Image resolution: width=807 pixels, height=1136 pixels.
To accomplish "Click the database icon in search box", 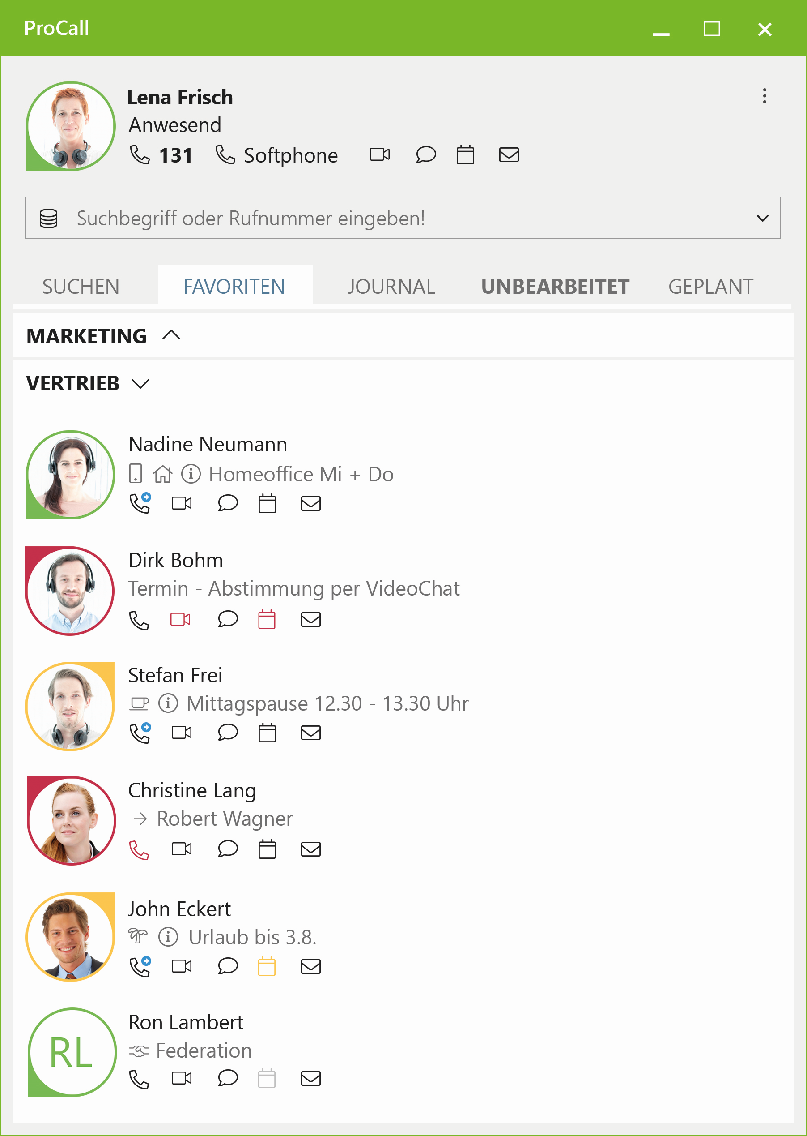I will pyautogui.click(x=49, y=219).
